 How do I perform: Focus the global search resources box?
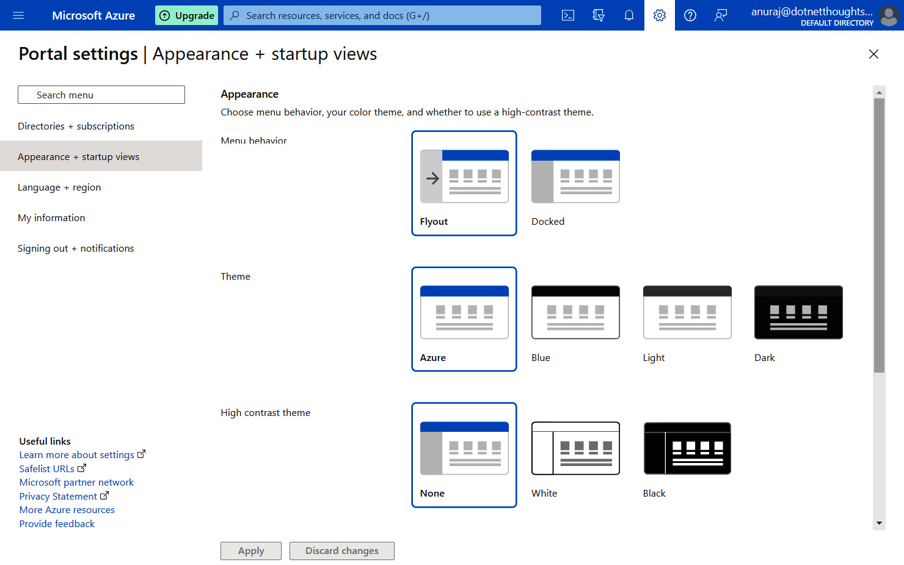[x=382, y=15]
